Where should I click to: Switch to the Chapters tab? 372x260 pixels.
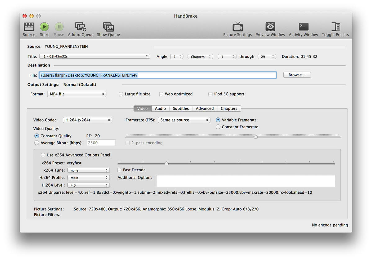click(x=229, y=108)
